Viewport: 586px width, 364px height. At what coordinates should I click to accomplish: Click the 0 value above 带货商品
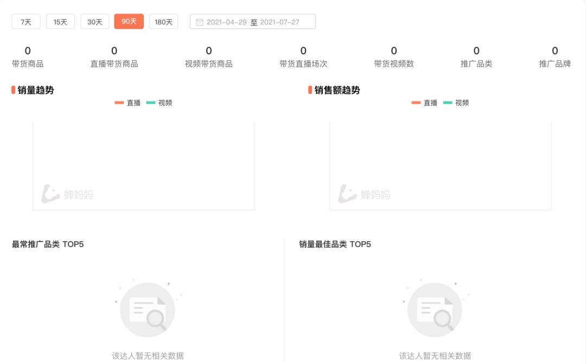pyautogui.click(x=28, y=50)
